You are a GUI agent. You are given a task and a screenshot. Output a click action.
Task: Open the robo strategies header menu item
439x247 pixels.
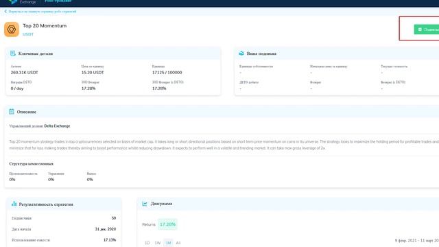pyautogui.click(x=58, y=1)
